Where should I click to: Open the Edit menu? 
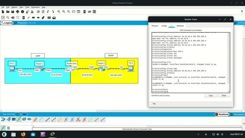coord(8,7)
